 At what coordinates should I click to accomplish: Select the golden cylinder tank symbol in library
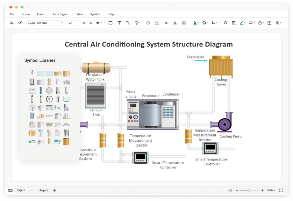(66, 142)
